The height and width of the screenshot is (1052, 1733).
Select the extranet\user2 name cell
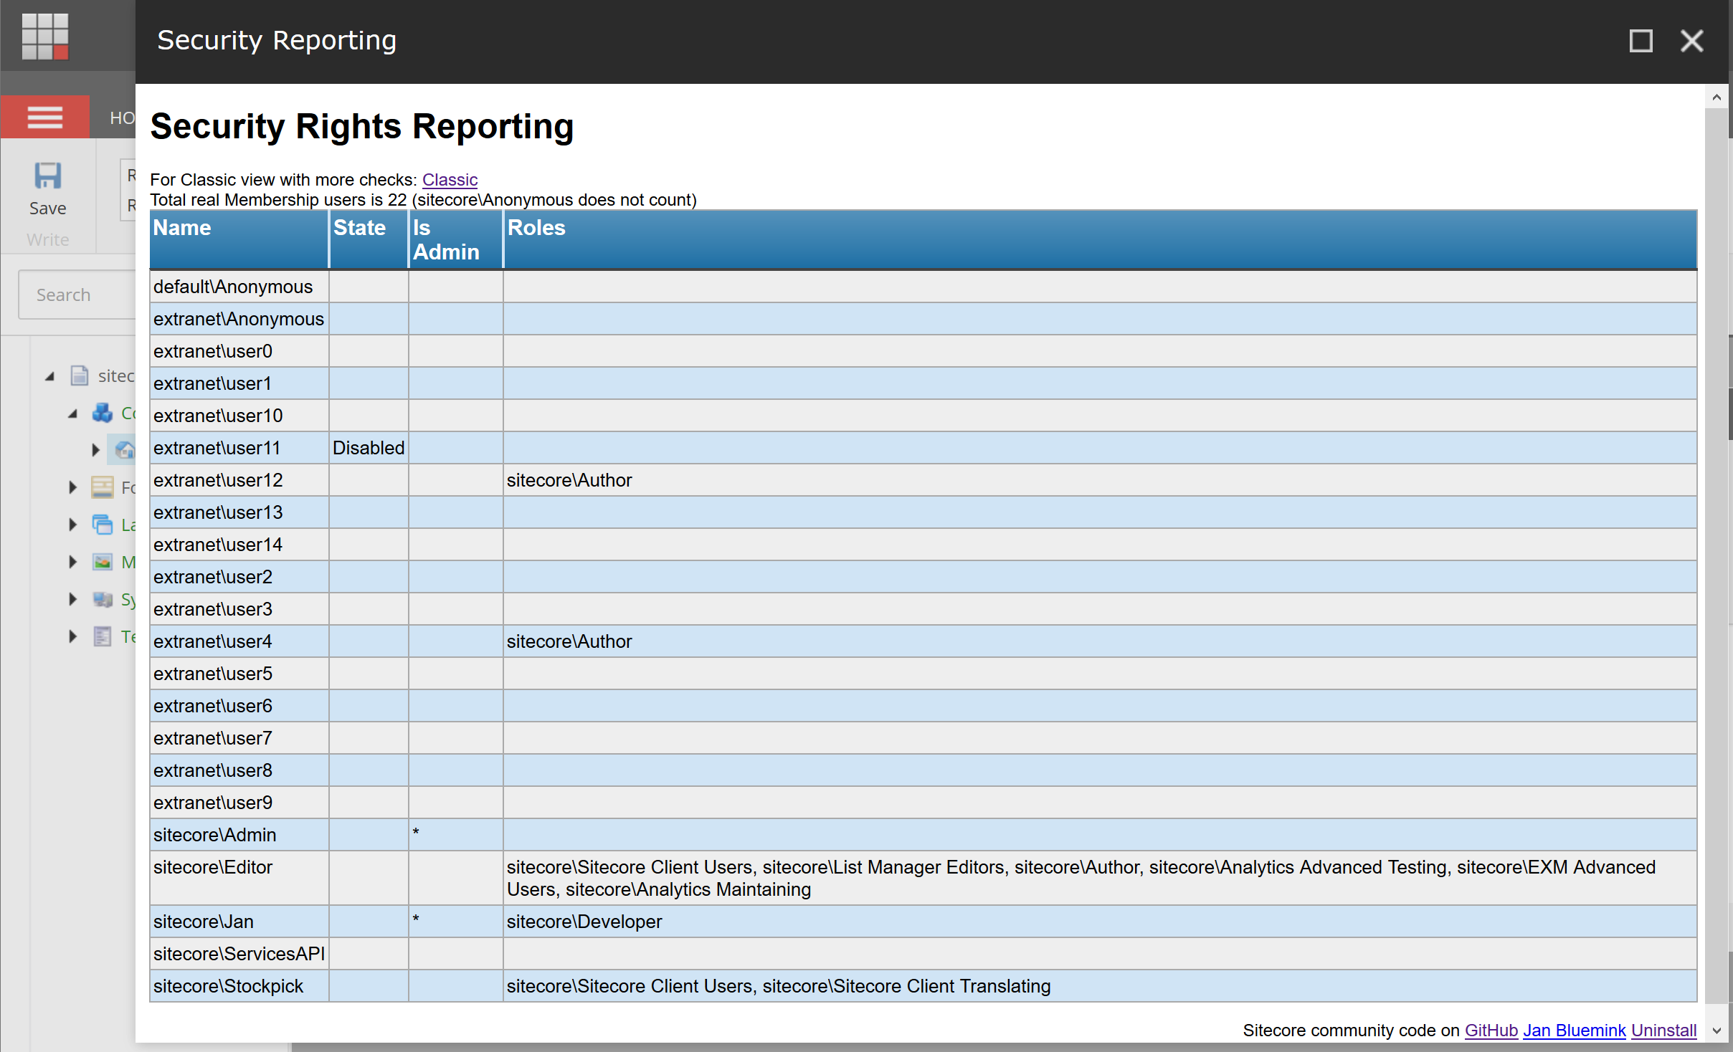239,577
